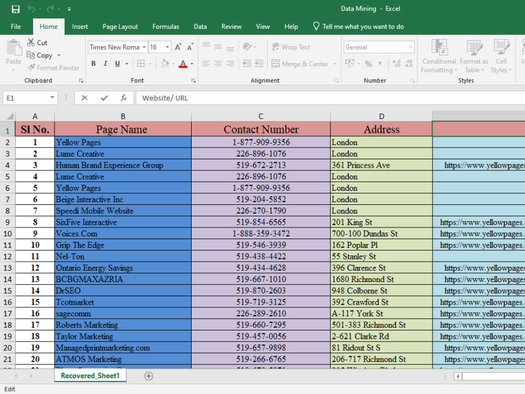
Task: Open the Formulas tab
Action: pyautogui.click(x=166, y=26)
